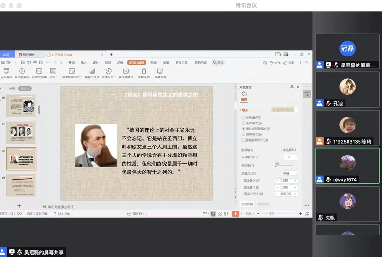Click the 全部应用 button
382x257 pixels.
coord(247,204)
